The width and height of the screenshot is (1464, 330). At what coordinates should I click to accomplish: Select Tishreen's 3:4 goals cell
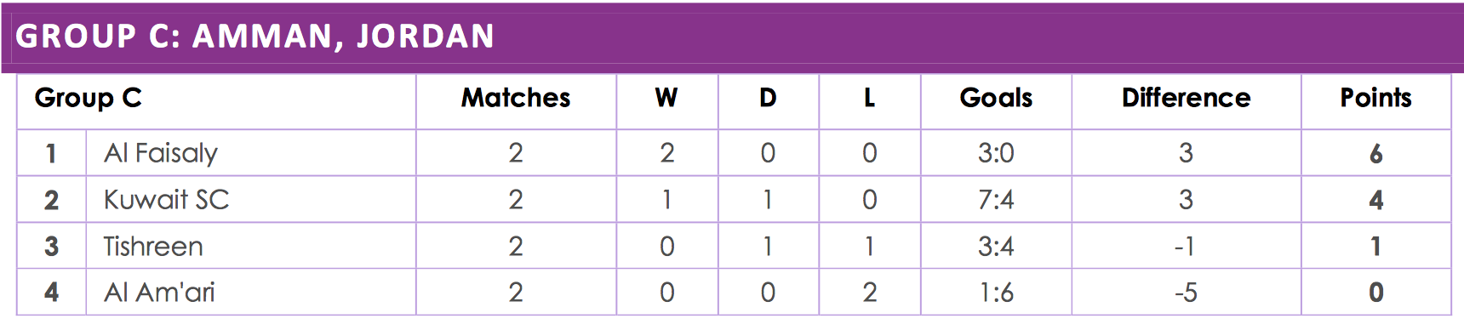(x=996, y=247)
